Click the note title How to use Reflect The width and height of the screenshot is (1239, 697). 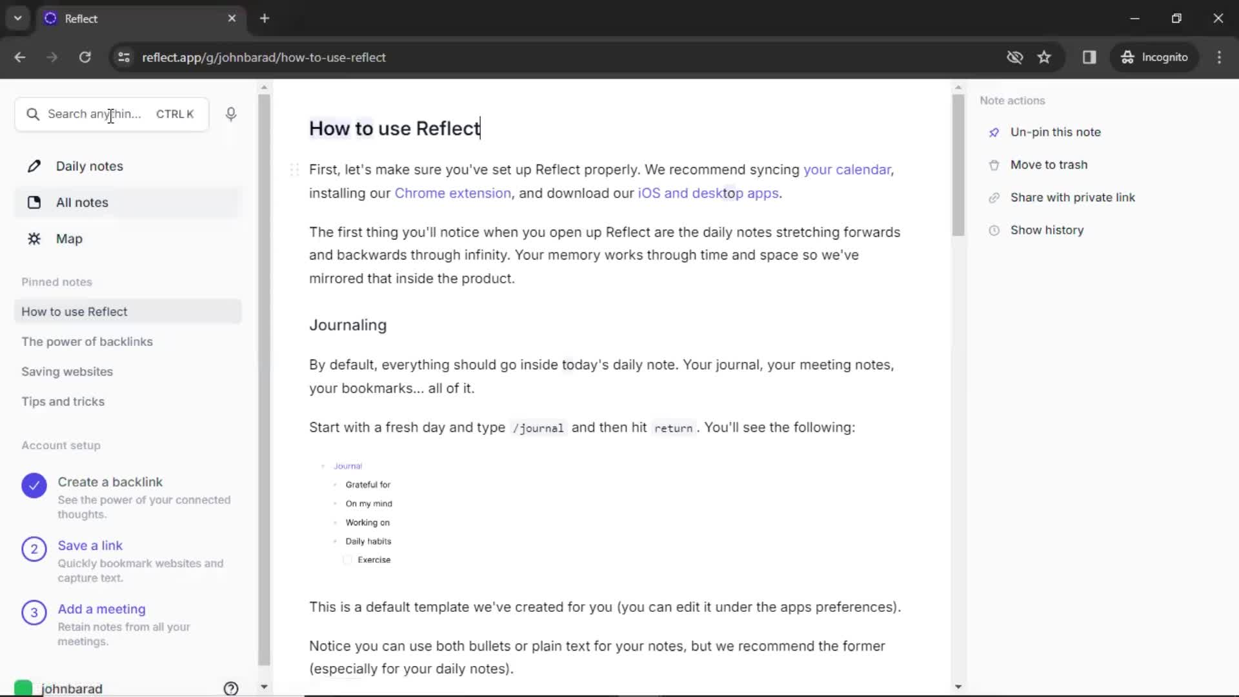point(394,128)
